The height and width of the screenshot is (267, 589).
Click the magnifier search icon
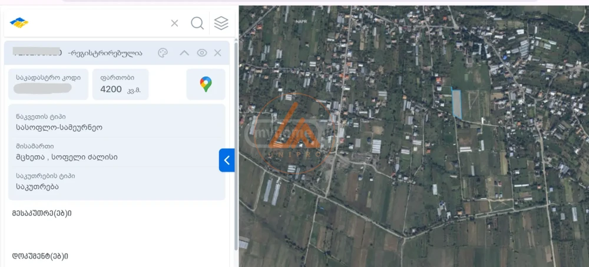point(197,23)
